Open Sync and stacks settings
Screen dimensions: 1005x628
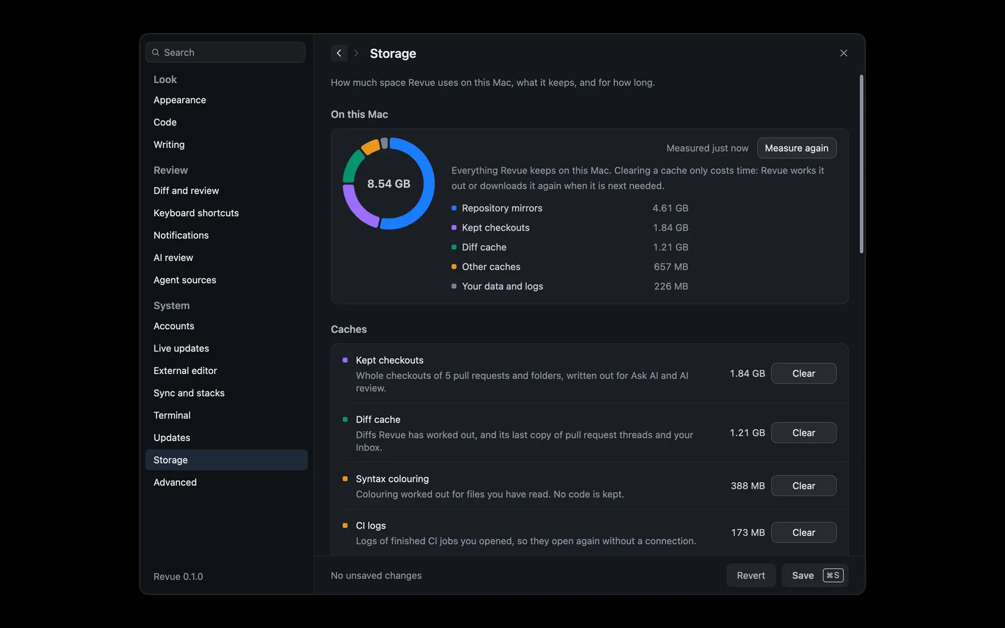tap(226, 393)
